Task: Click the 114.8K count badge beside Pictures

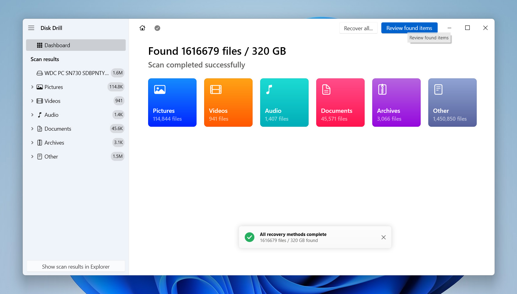Action: click(x=116, y=87)
